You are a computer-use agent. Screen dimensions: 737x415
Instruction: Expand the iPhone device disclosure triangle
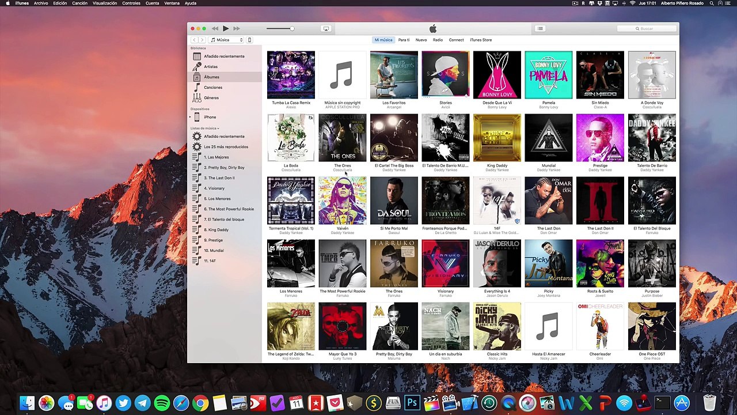click(x=191, y=117)
